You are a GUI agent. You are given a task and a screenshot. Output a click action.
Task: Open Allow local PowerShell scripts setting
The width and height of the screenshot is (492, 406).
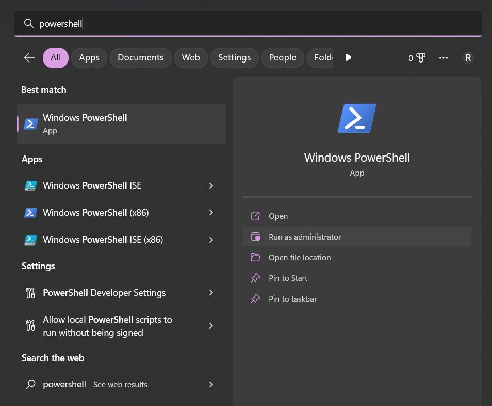tap(107, 326)
